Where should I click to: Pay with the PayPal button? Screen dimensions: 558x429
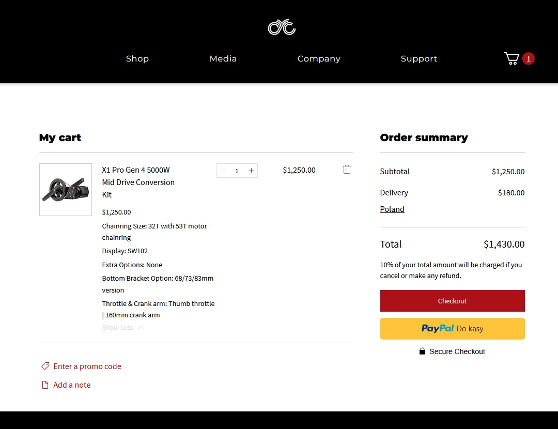[x=452, y=329]
